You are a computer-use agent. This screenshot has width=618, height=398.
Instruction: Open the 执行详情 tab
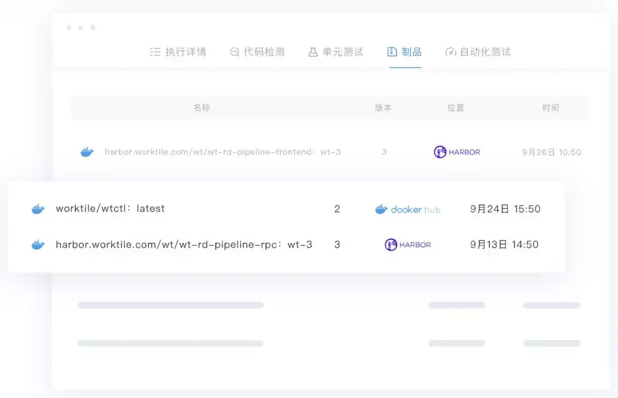point(178,52)
